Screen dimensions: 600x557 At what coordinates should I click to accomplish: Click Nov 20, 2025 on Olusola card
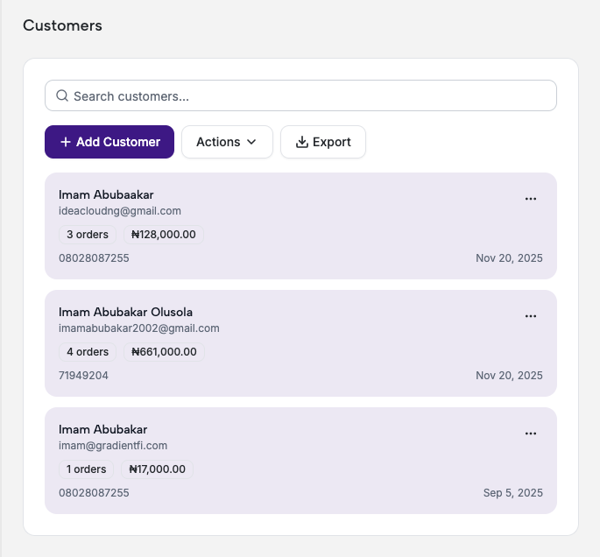[509, 376]
